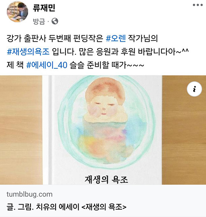Screen dimensions: 206x217
Task: Click the 재생의 욕조 book cover image
Action: click(103, 130)
